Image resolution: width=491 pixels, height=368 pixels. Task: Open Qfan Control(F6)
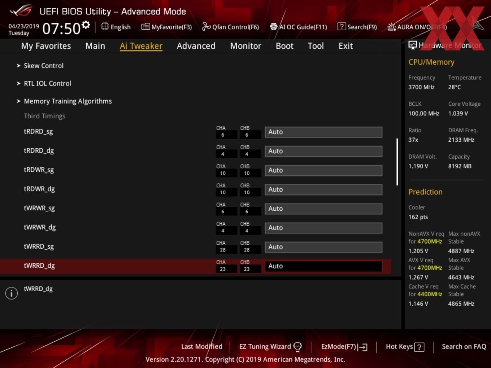pos(235,27)
